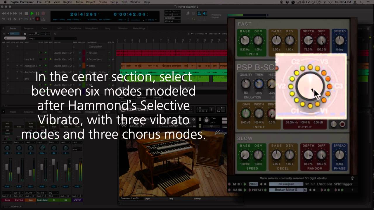Select the A preset compare button

click(325, 190)
